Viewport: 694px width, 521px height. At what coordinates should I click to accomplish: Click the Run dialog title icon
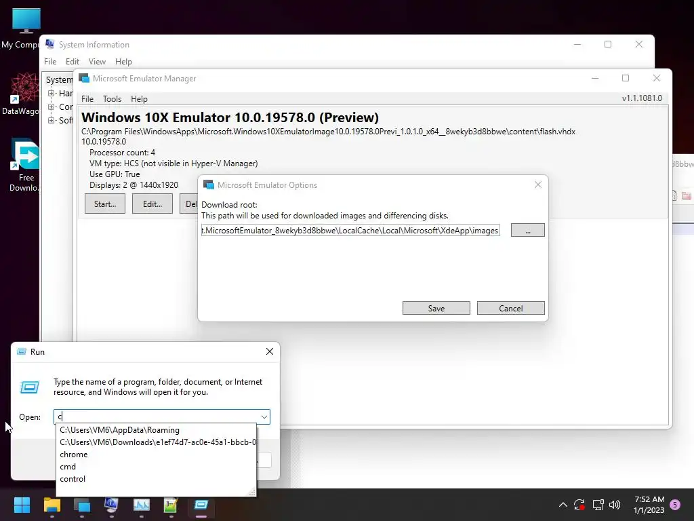pos(21,352)
